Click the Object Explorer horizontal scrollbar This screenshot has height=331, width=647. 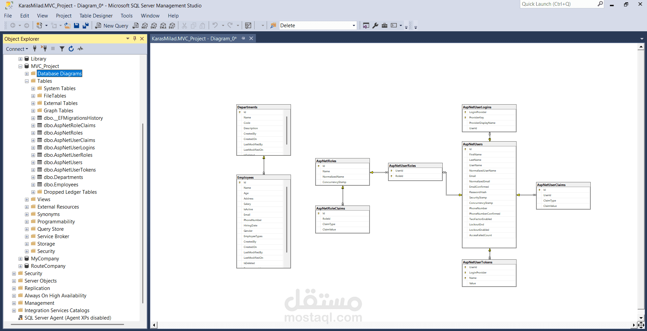coord(67,324)
